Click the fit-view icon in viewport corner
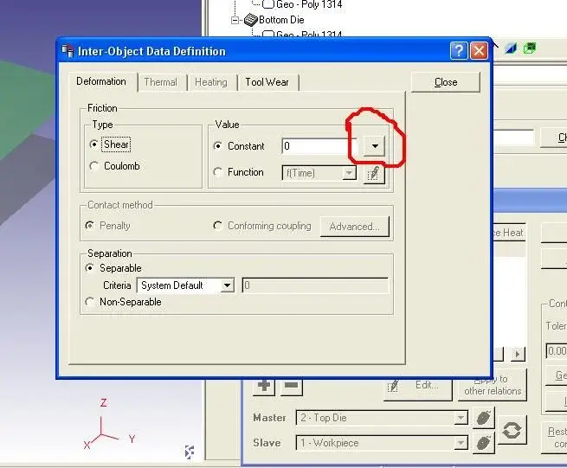The width and height of the screenshot is (567, 468). (190, 452)
